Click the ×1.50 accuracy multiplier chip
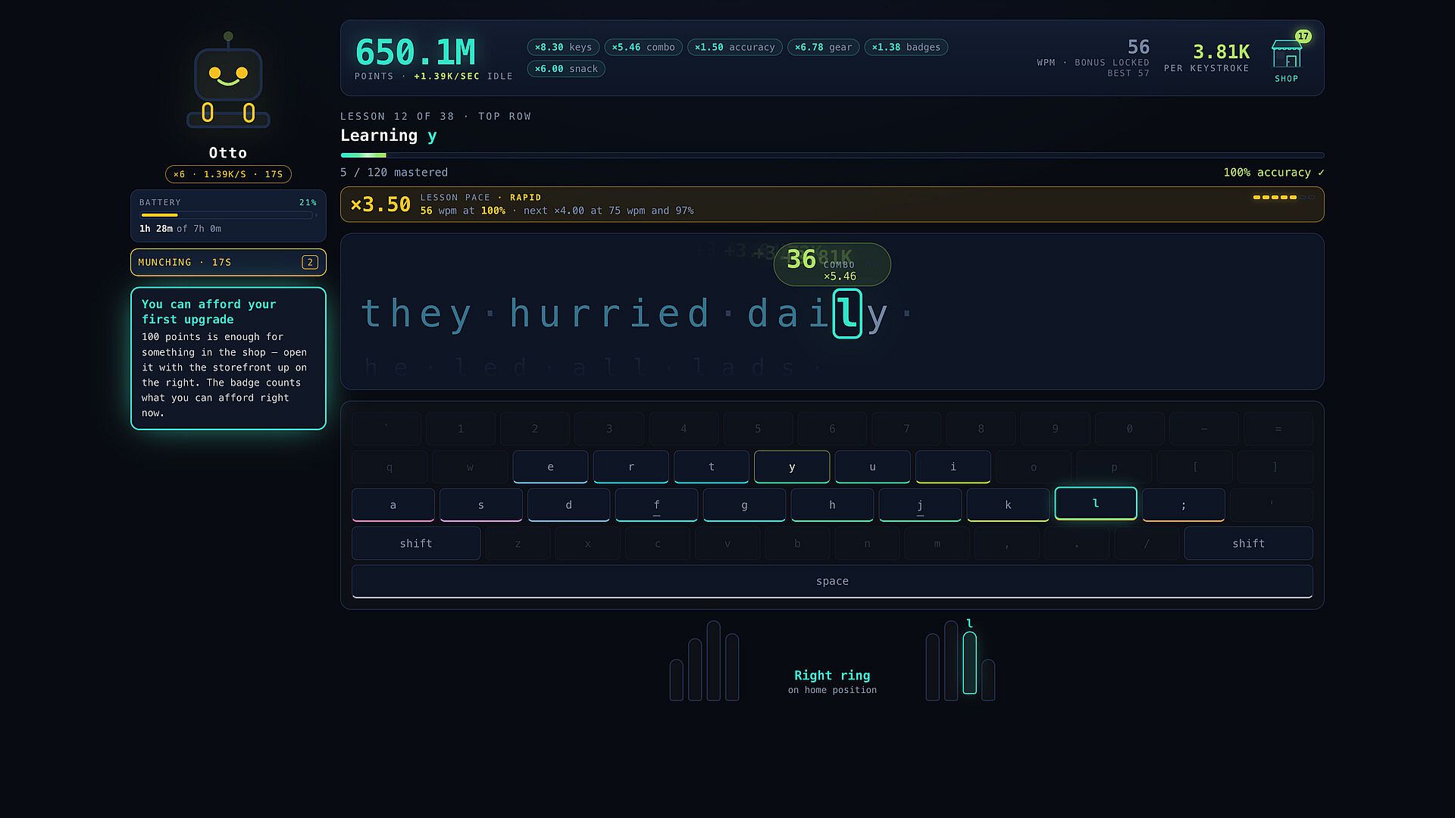Viewport: 1455px width, 818px height. (x=734, y=47)
